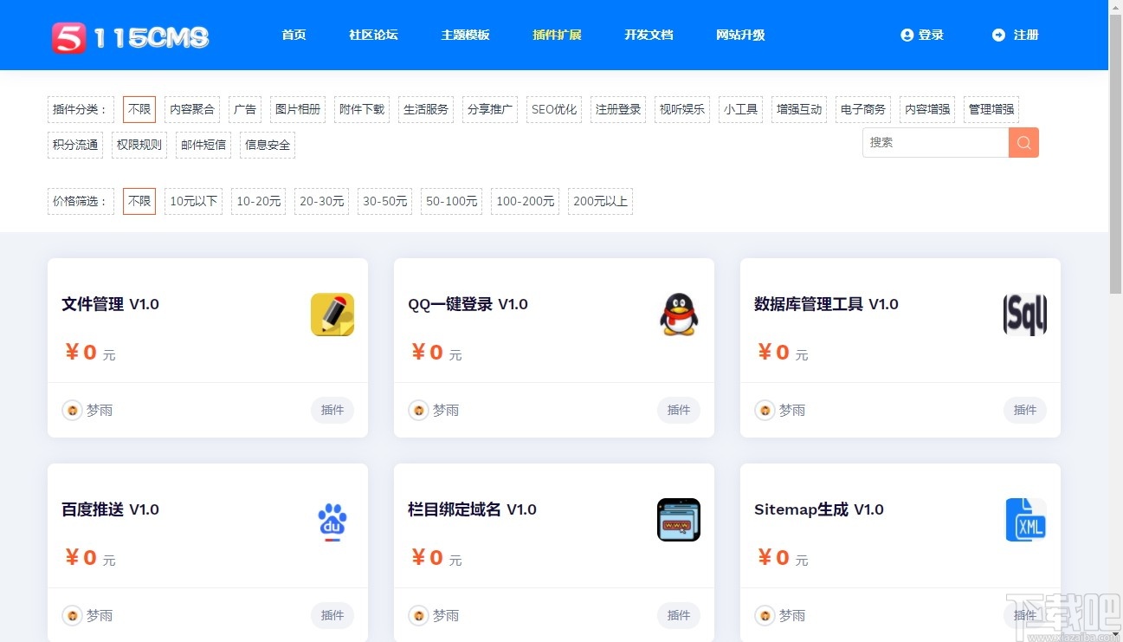Open the 注册 register link
1123x642 pixels.
[1016, 36]
